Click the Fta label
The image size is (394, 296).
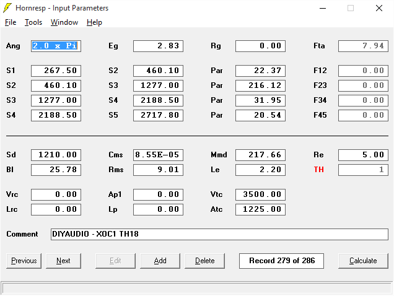tap(319, 46)
